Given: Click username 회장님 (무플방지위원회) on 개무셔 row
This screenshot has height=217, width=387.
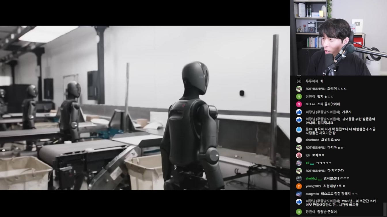Looking at the screenshot, I should click(323, 112).
